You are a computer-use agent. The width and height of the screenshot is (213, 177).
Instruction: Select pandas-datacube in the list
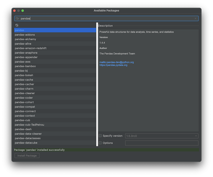pyautogui.click(x=55, y=143)
